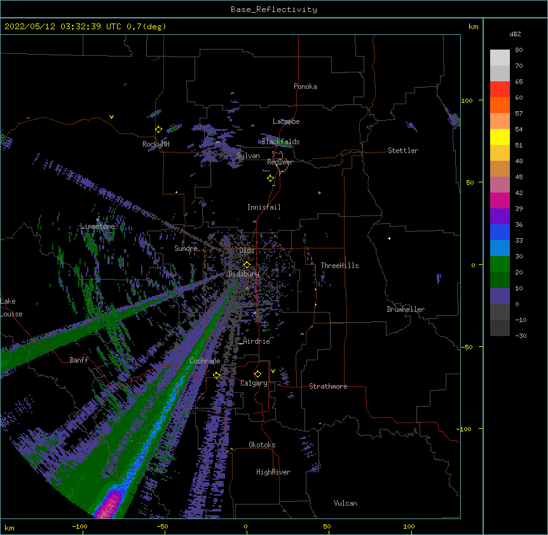Click the Strathmore town label
548x535 pixels.
pyautogui.click(x=328, y=386)
